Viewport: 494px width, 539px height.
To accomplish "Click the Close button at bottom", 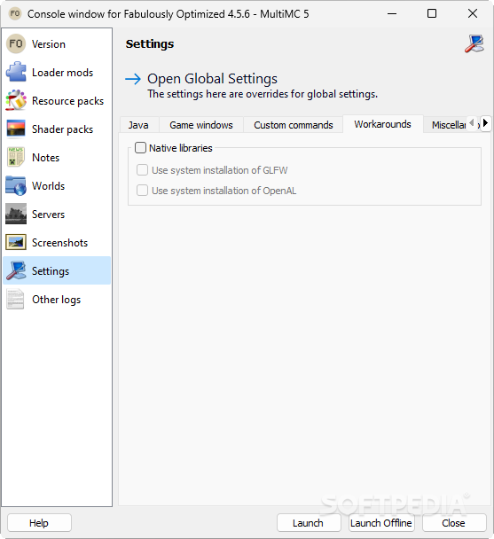I will click(x=454, y=523).
